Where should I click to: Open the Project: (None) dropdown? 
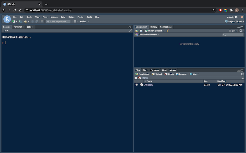(x=235, y=21)
